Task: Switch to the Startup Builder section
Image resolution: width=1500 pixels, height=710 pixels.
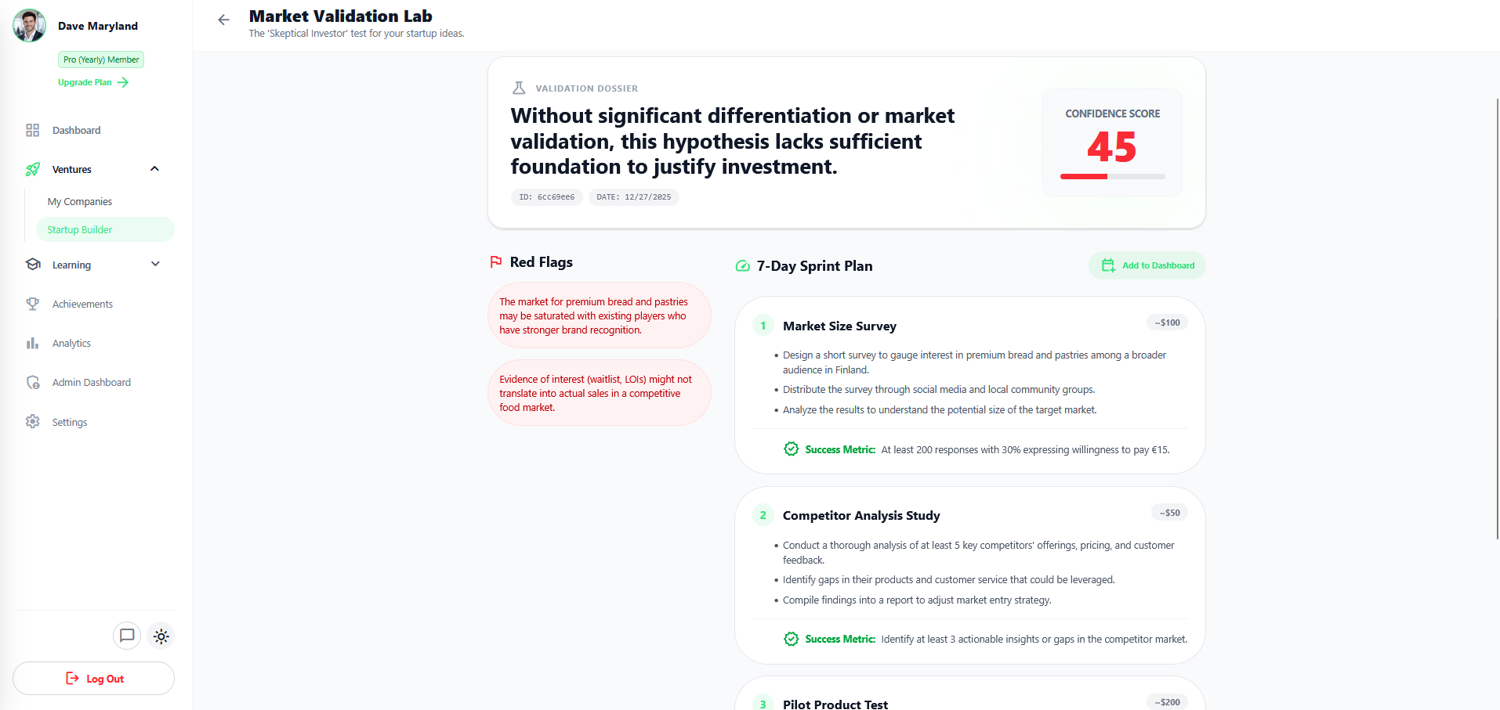Action: click(x=79, y=229)
